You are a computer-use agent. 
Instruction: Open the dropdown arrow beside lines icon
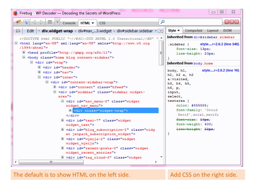pyautogui.click(x=57, y=22)
